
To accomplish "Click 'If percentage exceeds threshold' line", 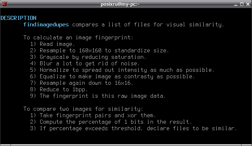I will tap(134, 128).
